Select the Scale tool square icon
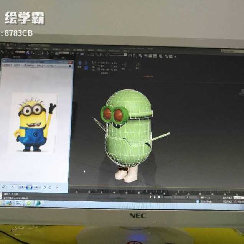Screen dimensions: 244x244 [x=57, y=53]
